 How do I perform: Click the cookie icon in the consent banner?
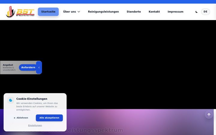tap(10, 100)
